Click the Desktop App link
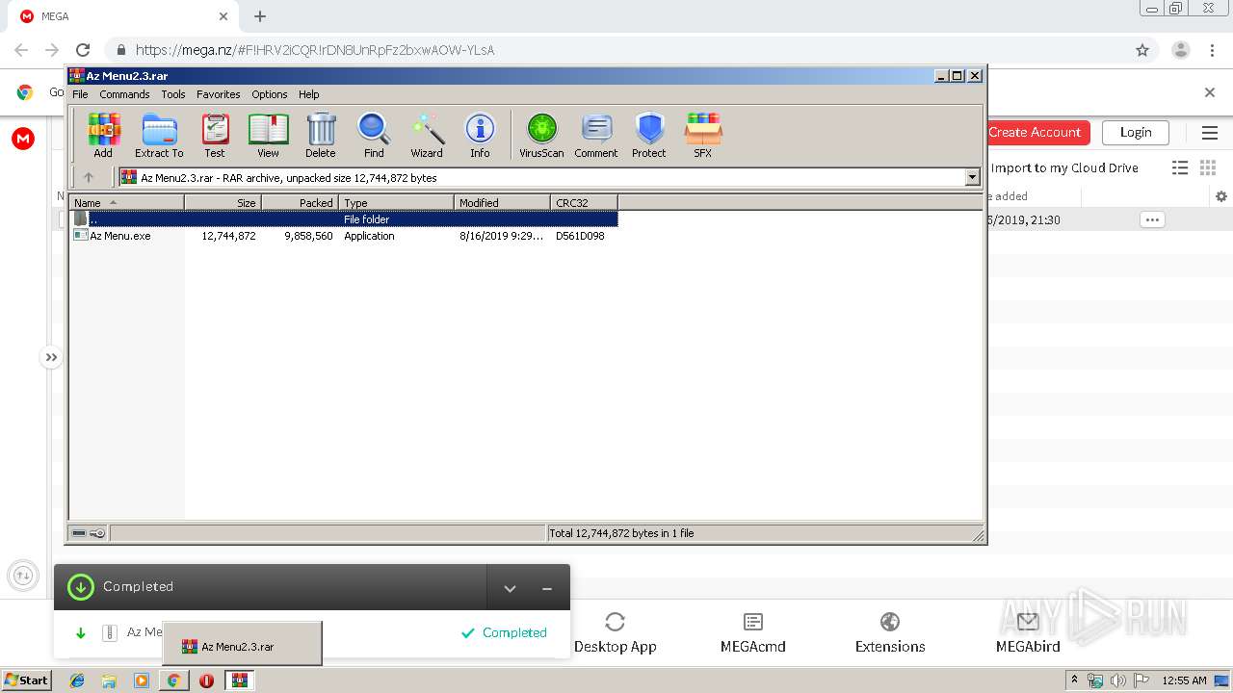Viewport: 1233px width, 693px height. [615, 633]
